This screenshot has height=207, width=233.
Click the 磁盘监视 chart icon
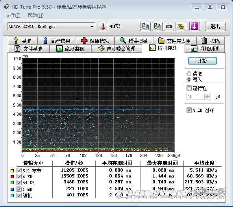(59, 48)
